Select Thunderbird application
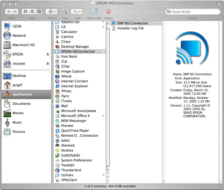 point(80,170)
